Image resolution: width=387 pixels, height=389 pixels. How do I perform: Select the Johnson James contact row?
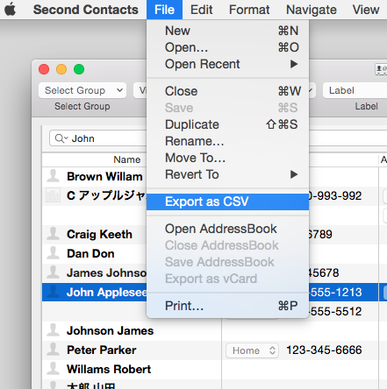[132, 330]
